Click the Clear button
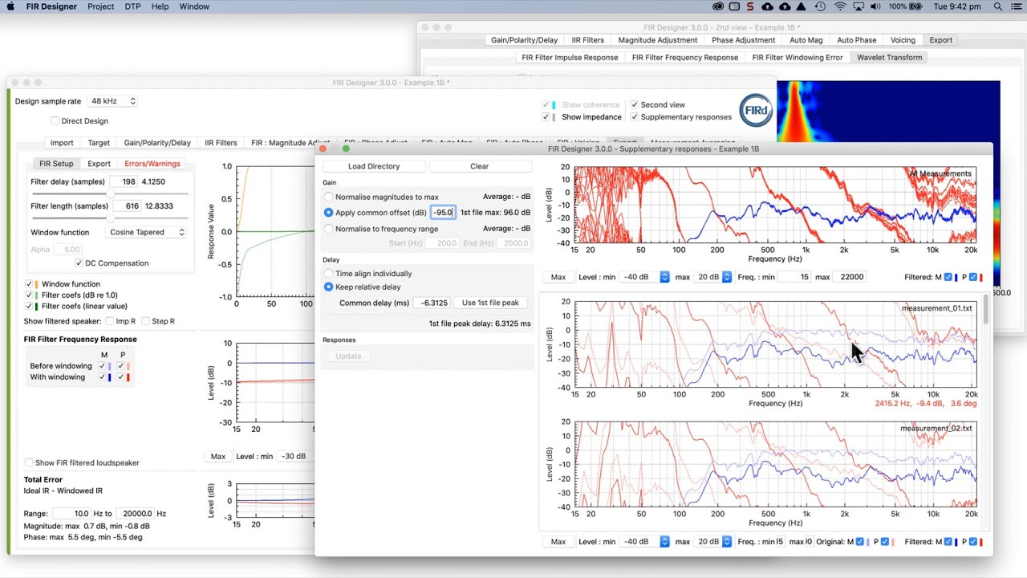Viewport: 1027px width, 578px height. click(480, 166)
